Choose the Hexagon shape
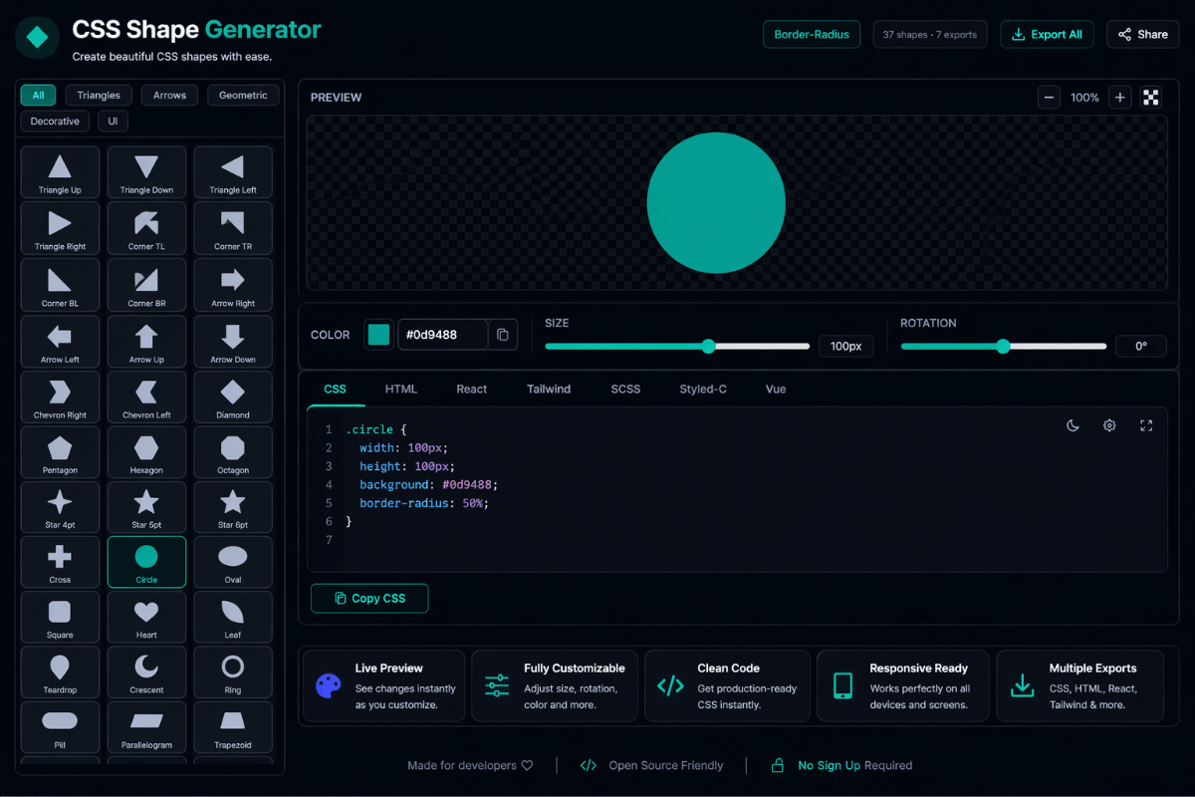This screenshot has height=797, width=1195. (146, 452)
